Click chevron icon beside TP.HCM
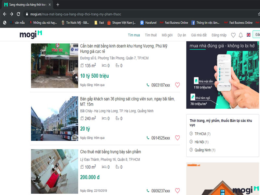 (x=191, y=134)
